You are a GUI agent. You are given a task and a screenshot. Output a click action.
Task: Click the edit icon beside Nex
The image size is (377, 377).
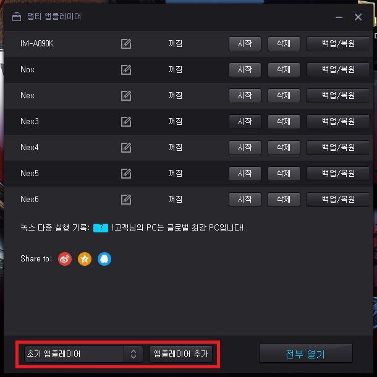(x=126, y=96)
